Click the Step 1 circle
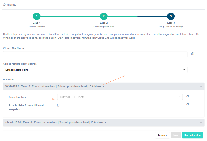 point(37,16)
